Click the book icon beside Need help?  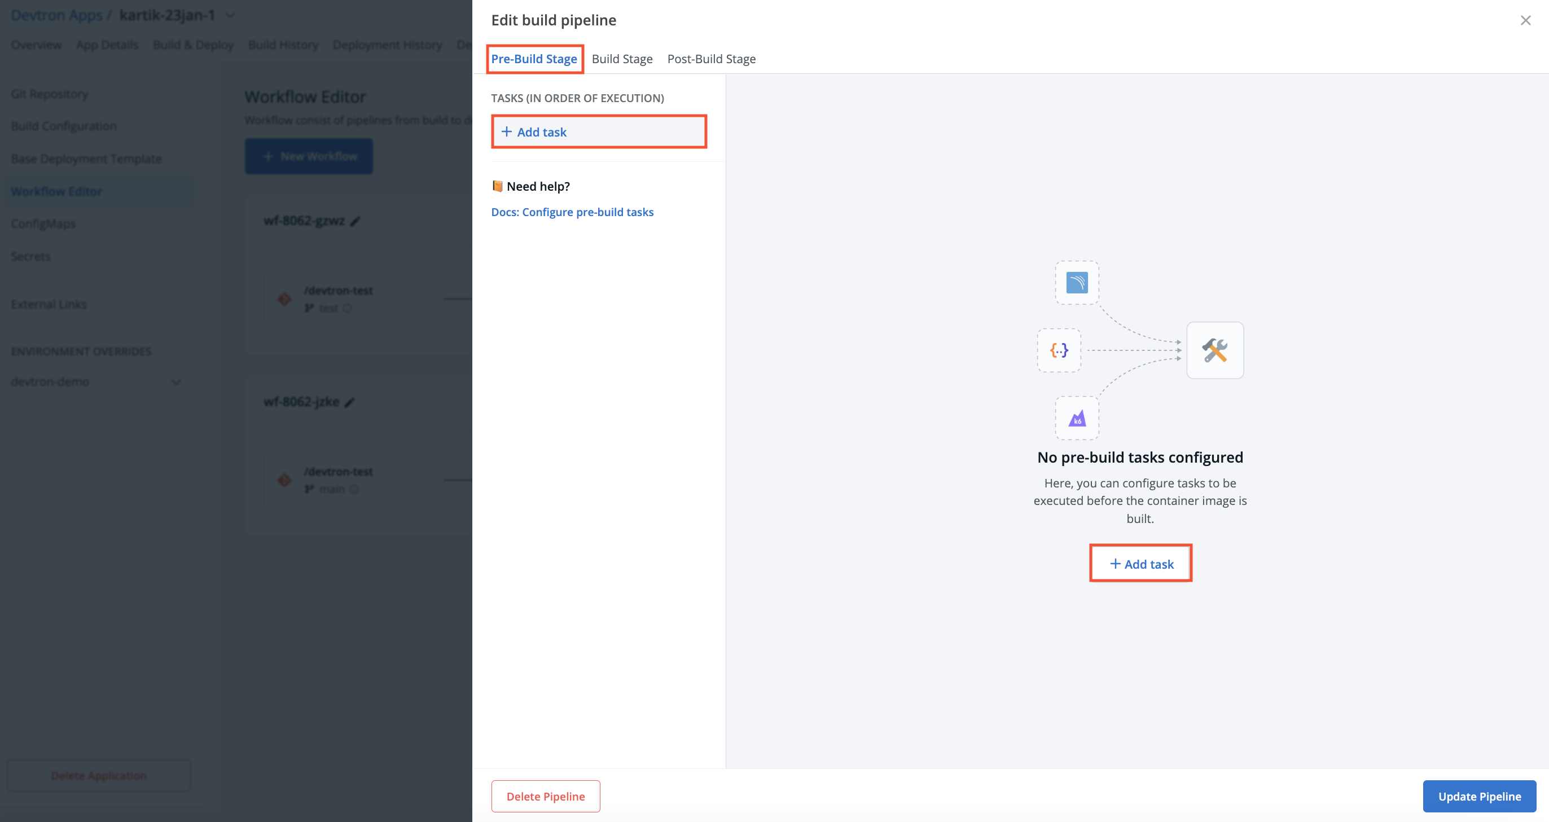pyautogui.click(x=497, y=186)
